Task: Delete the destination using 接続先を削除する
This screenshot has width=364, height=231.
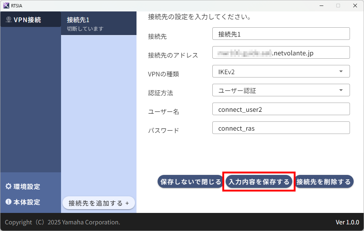Action: click(x=324, y=181)
